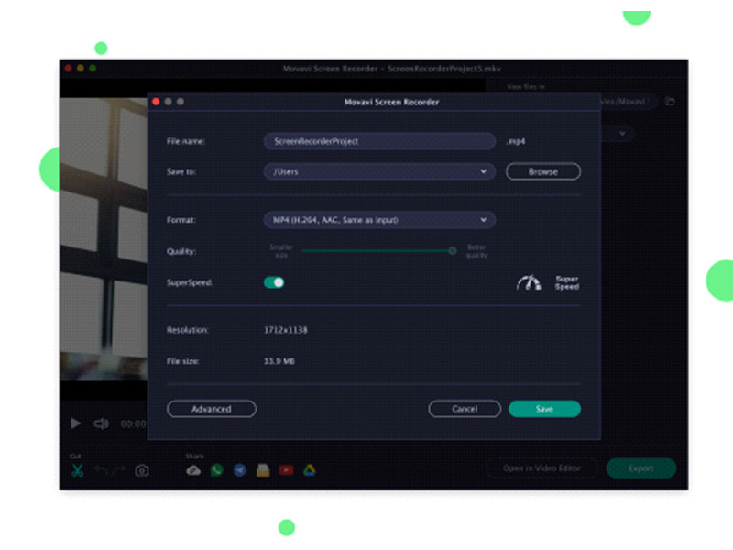Open Advanced settings
Image resolution: width=733 pixels, height=550 pixels.
(x=212, y=409)
